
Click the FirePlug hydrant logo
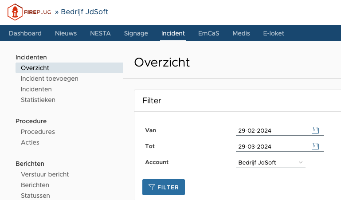[x=16, y=12]
